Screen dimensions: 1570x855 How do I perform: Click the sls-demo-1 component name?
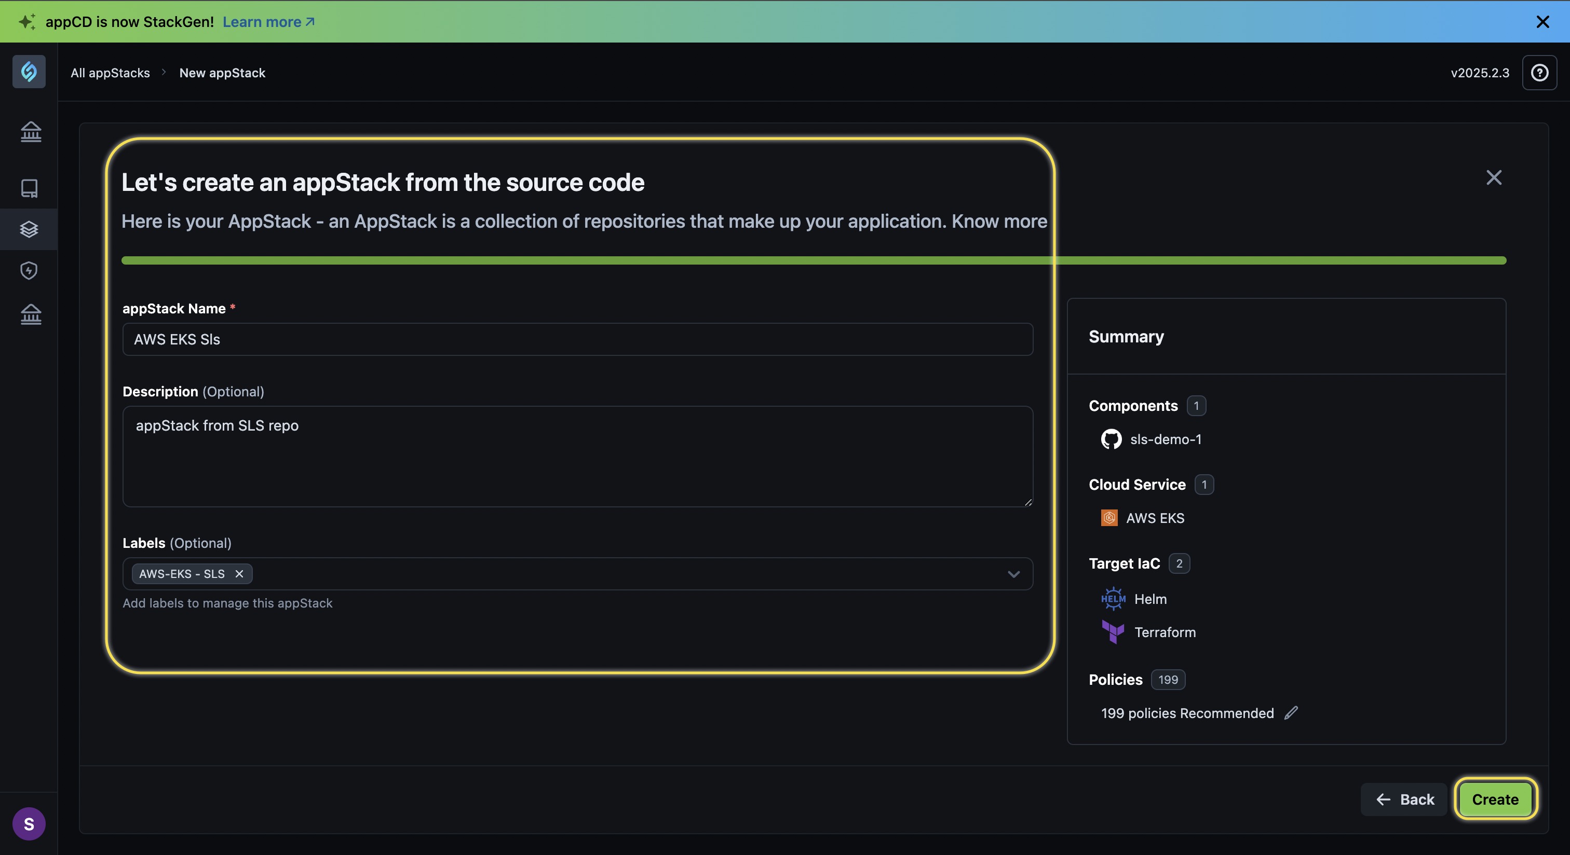(1166, 439)
